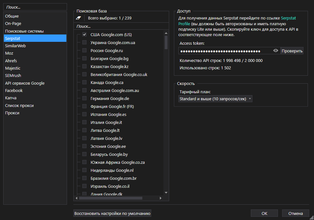
Task: Click the list scroll-up arrow
Action: click(166, 33)
